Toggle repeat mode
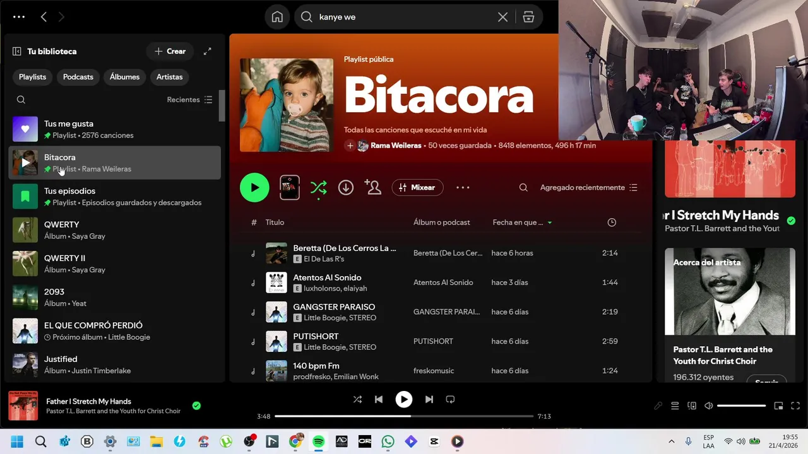 coord(450,399)
